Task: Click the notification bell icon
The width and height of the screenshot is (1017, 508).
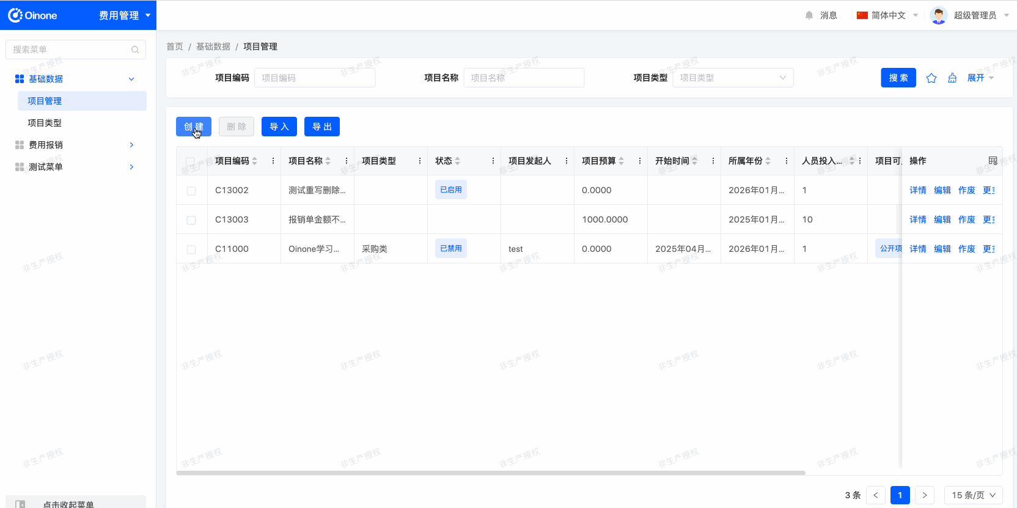Action: [x=809, y=15]
